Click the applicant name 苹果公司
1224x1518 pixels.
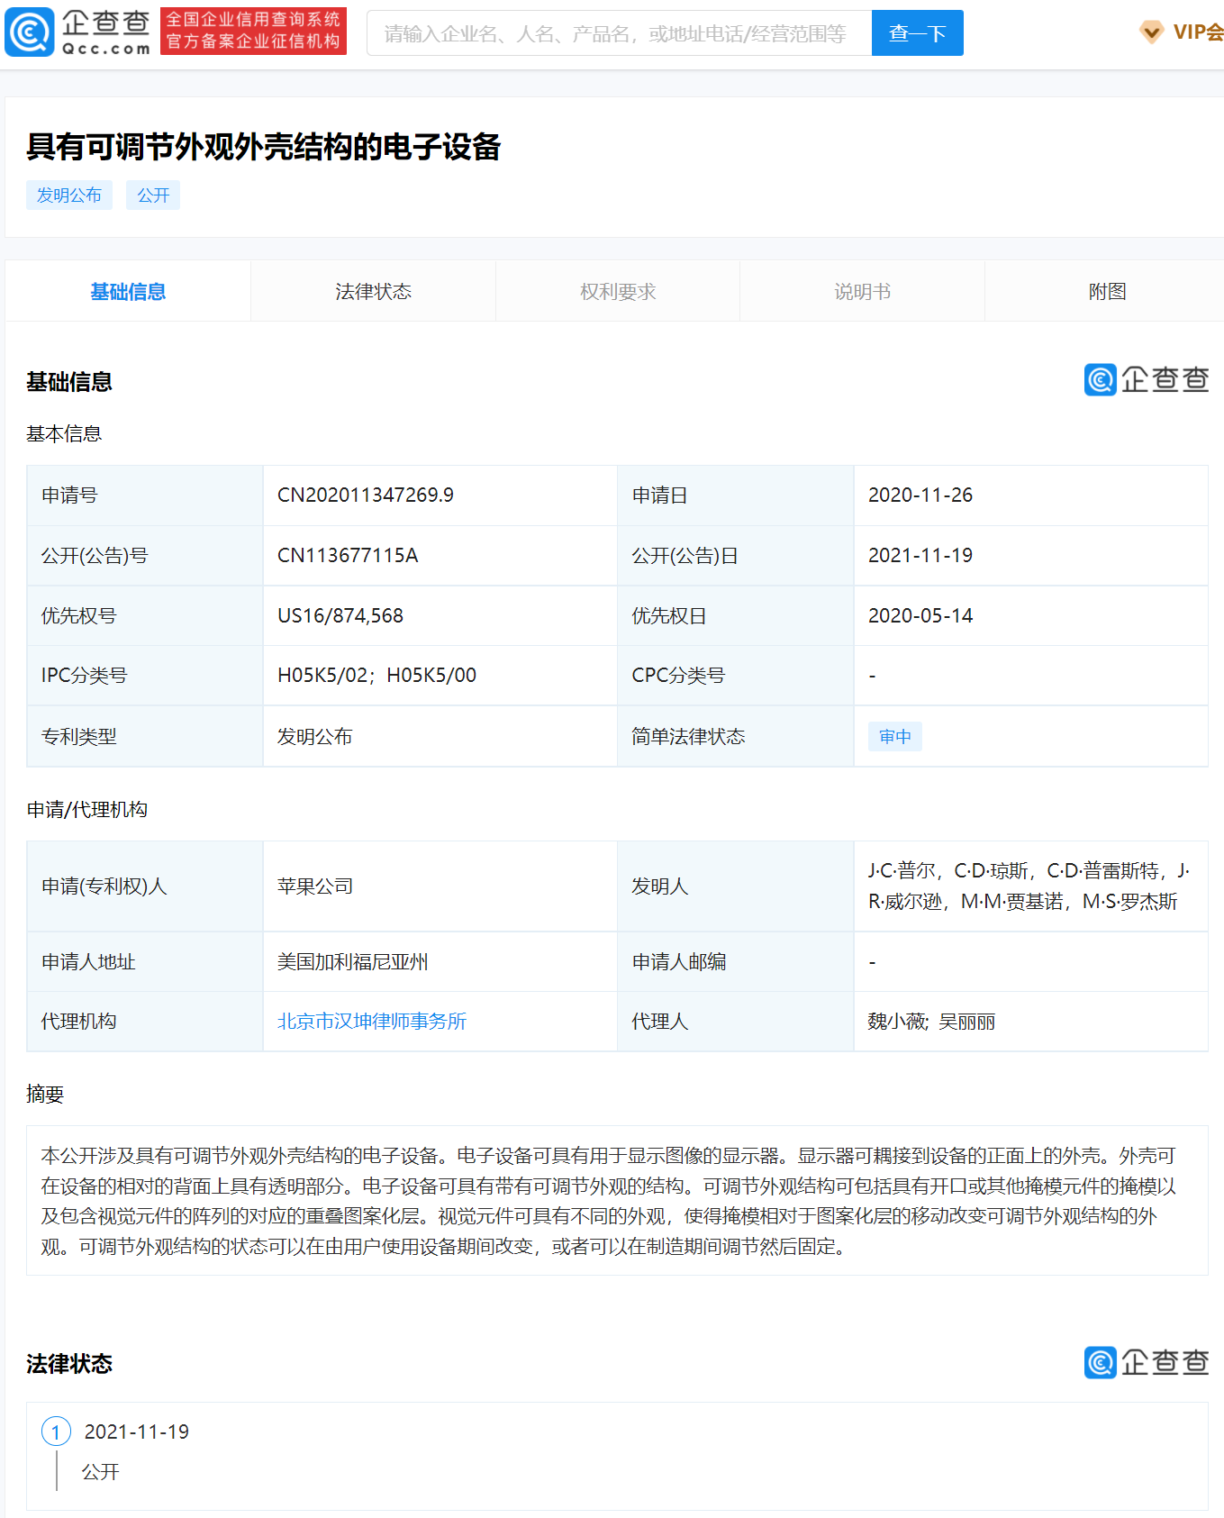tap(315, 886)
